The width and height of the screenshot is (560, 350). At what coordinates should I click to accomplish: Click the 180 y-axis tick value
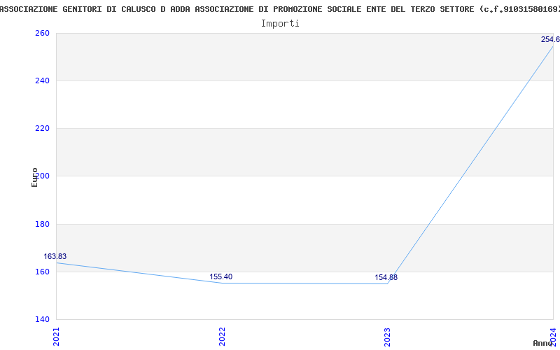[x=42, y=224]
